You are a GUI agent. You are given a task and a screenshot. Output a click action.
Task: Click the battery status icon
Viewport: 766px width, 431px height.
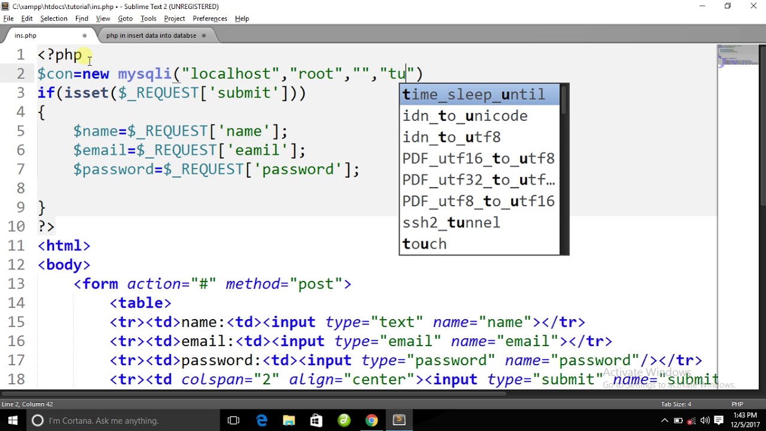click(x=677, y=420)
